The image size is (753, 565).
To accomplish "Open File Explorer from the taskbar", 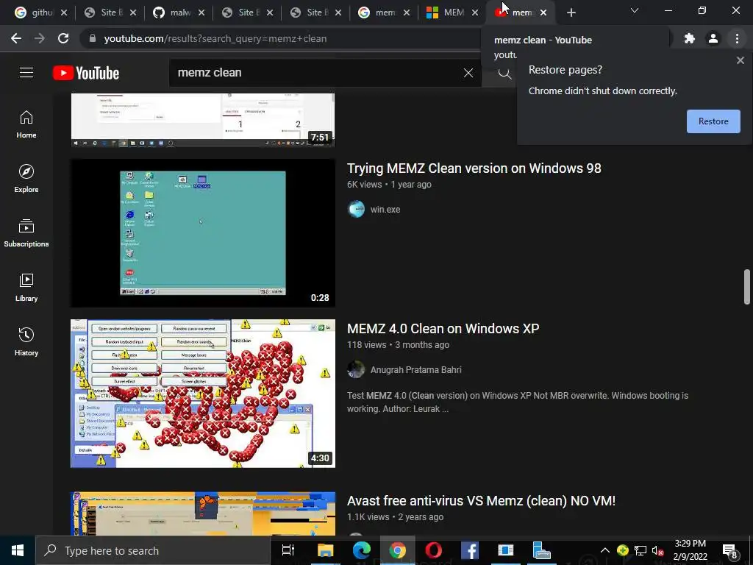I will click(325, 550).
